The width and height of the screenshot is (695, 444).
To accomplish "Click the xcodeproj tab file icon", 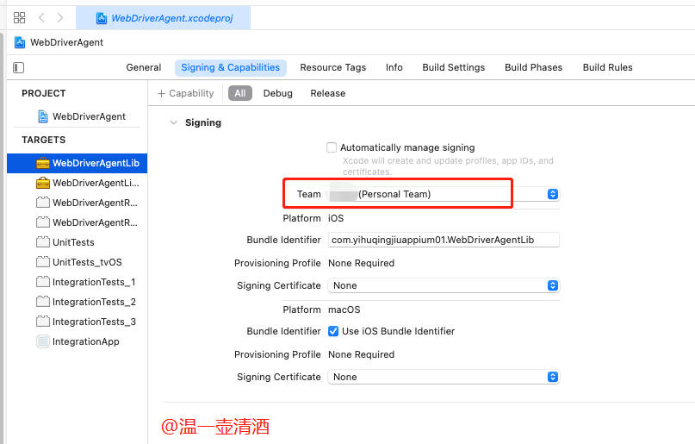I will click(102, 18).
